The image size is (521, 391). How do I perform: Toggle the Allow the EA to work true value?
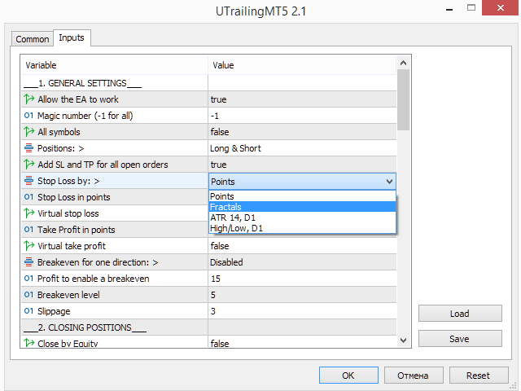pyautogui.click(x=302, y=99)
